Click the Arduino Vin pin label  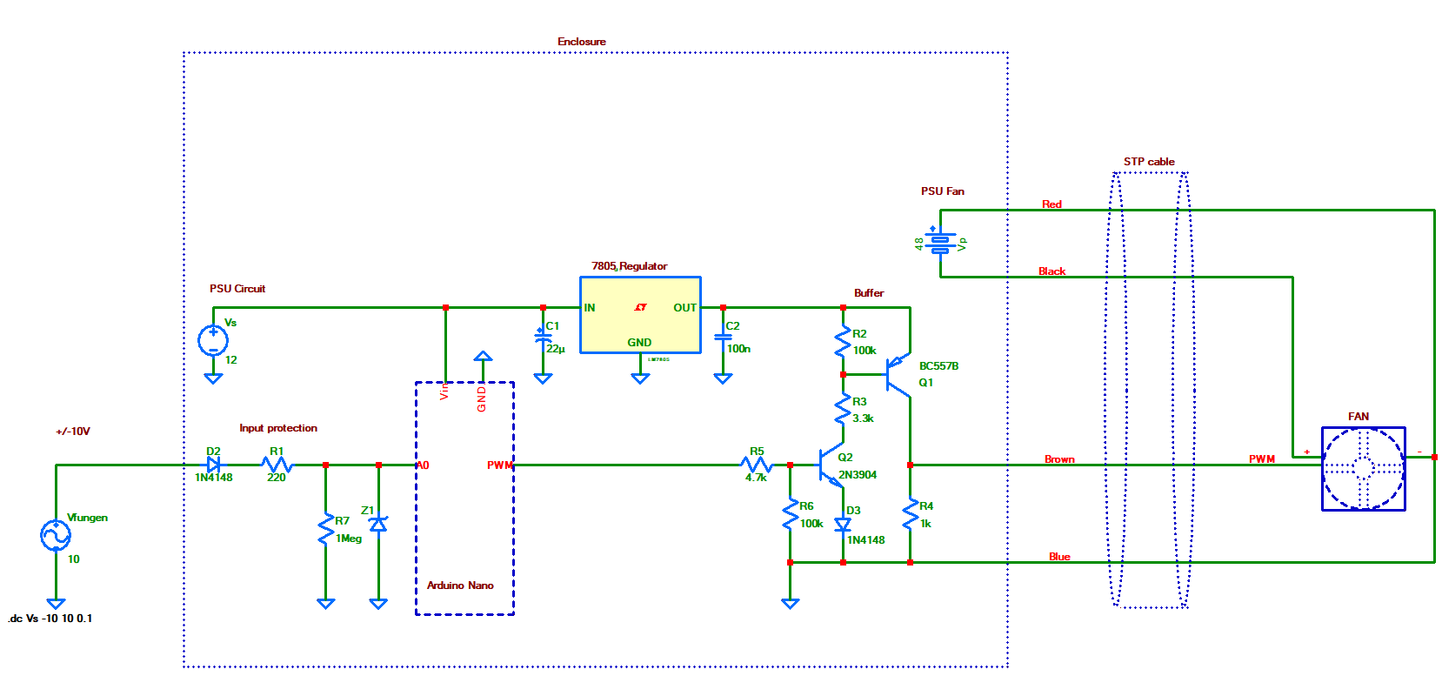[x=444, y=392]
